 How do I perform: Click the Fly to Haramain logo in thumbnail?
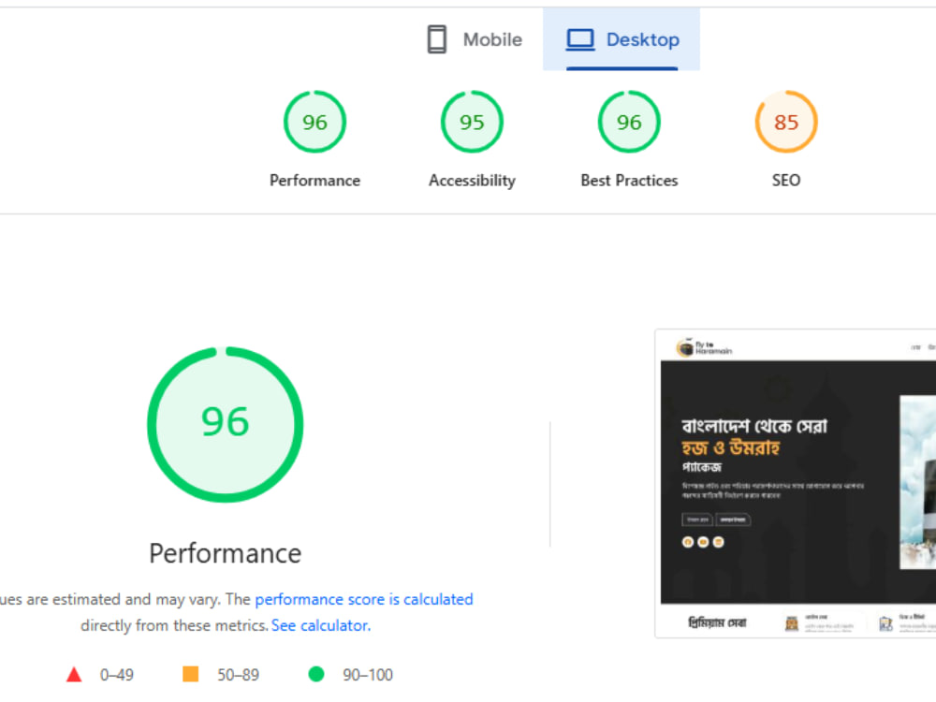[705, 347]
